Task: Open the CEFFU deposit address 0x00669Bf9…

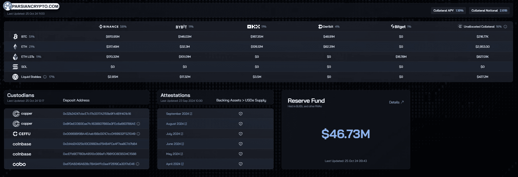Action: [x=99, y=134]
